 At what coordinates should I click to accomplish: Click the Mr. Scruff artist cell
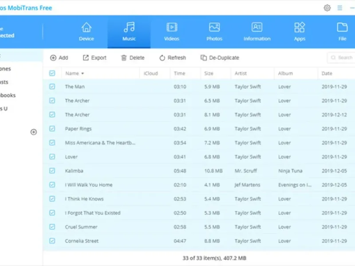coord(246,171)
